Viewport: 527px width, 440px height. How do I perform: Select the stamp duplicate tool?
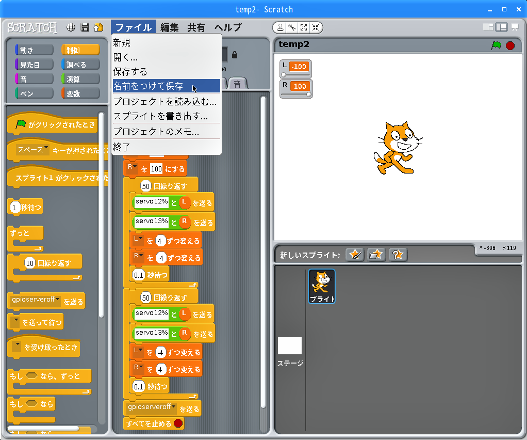[x=280, y=27]
